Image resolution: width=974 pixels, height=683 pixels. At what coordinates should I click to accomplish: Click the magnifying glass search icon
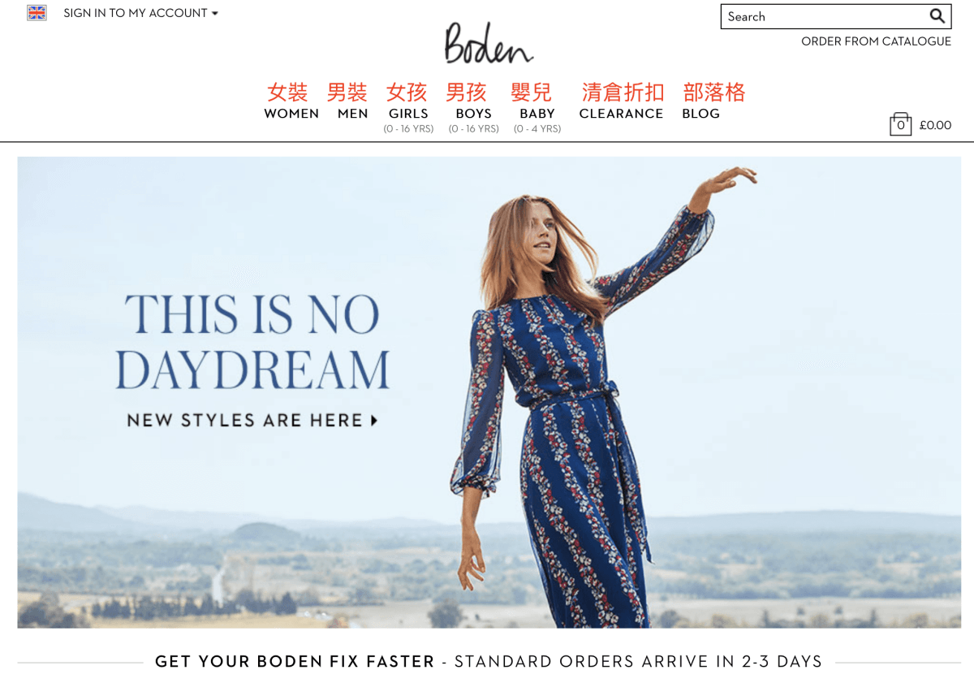pyautogui.click(x=937, y=16)
